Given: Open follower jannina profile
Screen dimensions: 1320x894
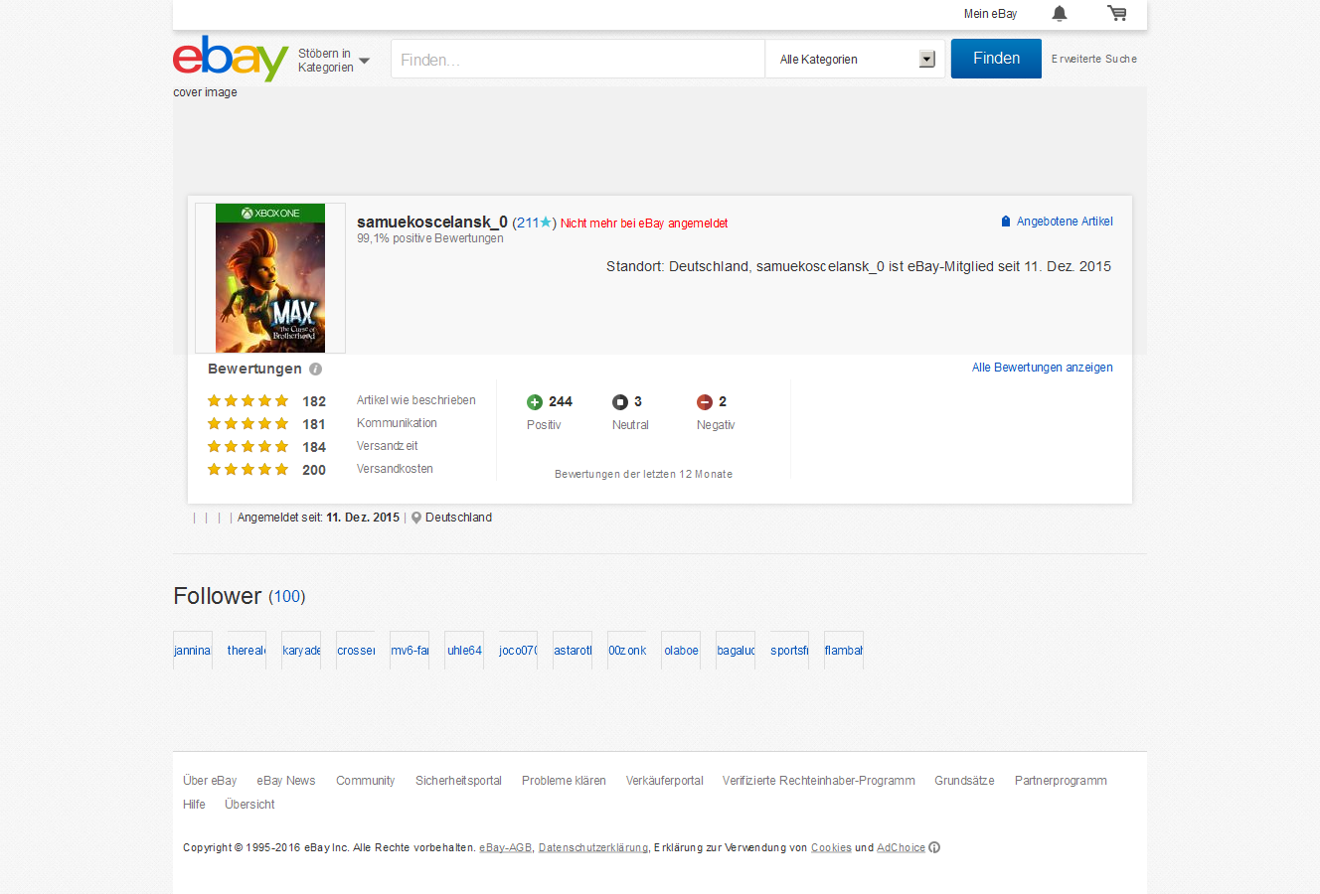Looking at the screenshot, I should point(192,651).
